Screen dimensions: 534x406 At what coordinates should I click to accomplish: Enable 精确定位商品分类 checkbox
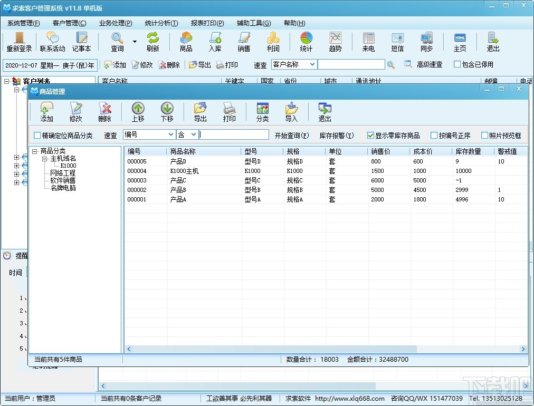pos(37,136)
